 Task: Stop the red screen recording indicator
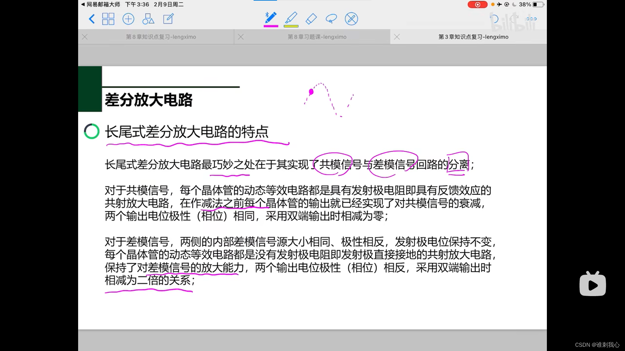click(x=477, y=5)
